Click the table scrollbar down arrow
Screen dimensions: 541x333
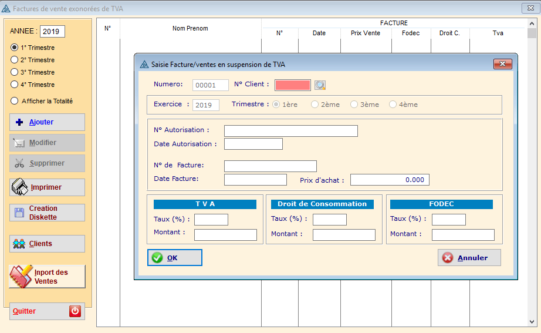coord(532,322)
